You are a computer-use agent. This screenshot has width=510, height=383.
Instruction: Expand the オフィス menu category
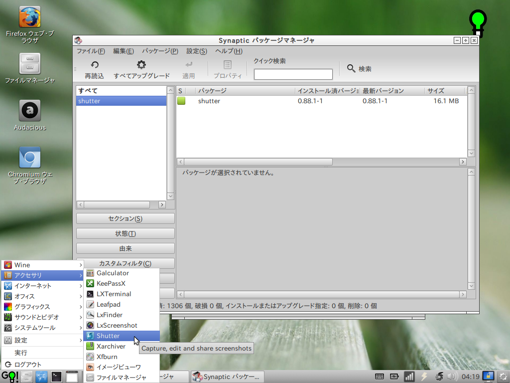(43, 296)
